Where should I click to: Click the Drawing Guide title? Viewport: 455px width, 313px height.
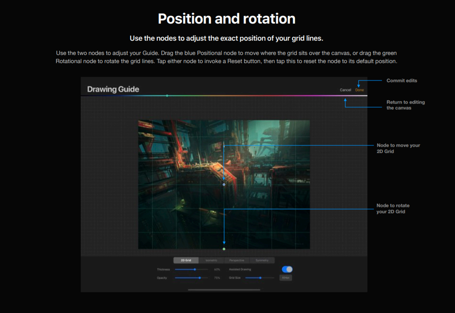point(113,89)
